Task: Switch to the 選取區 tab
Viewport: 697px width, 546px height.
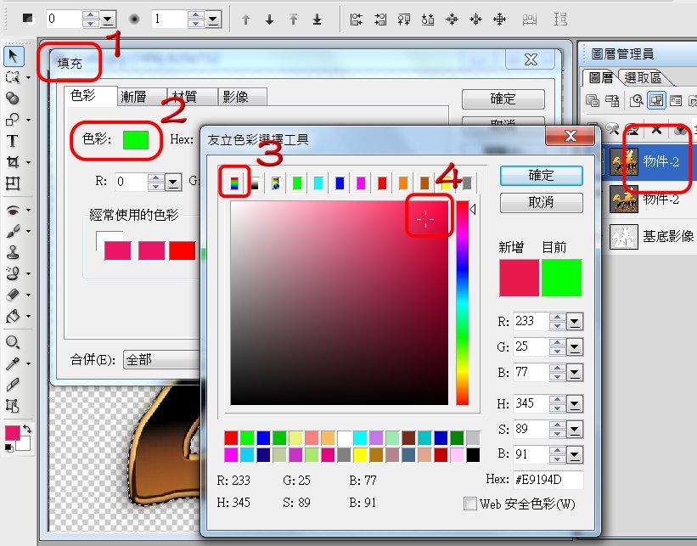Action: tap(643, 78)
